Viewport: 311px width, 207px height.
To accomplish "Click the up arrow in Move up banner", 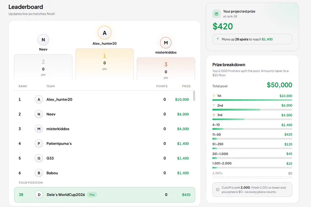I will tap(218, 39).
